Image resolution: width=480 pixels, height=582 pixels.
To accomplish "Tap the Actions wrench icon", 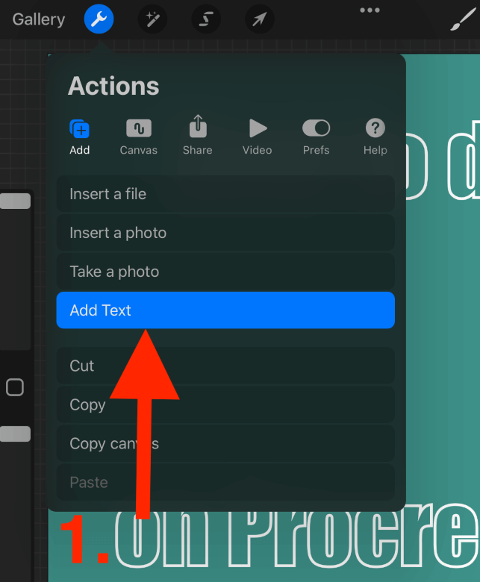I will tap(99, 19).
